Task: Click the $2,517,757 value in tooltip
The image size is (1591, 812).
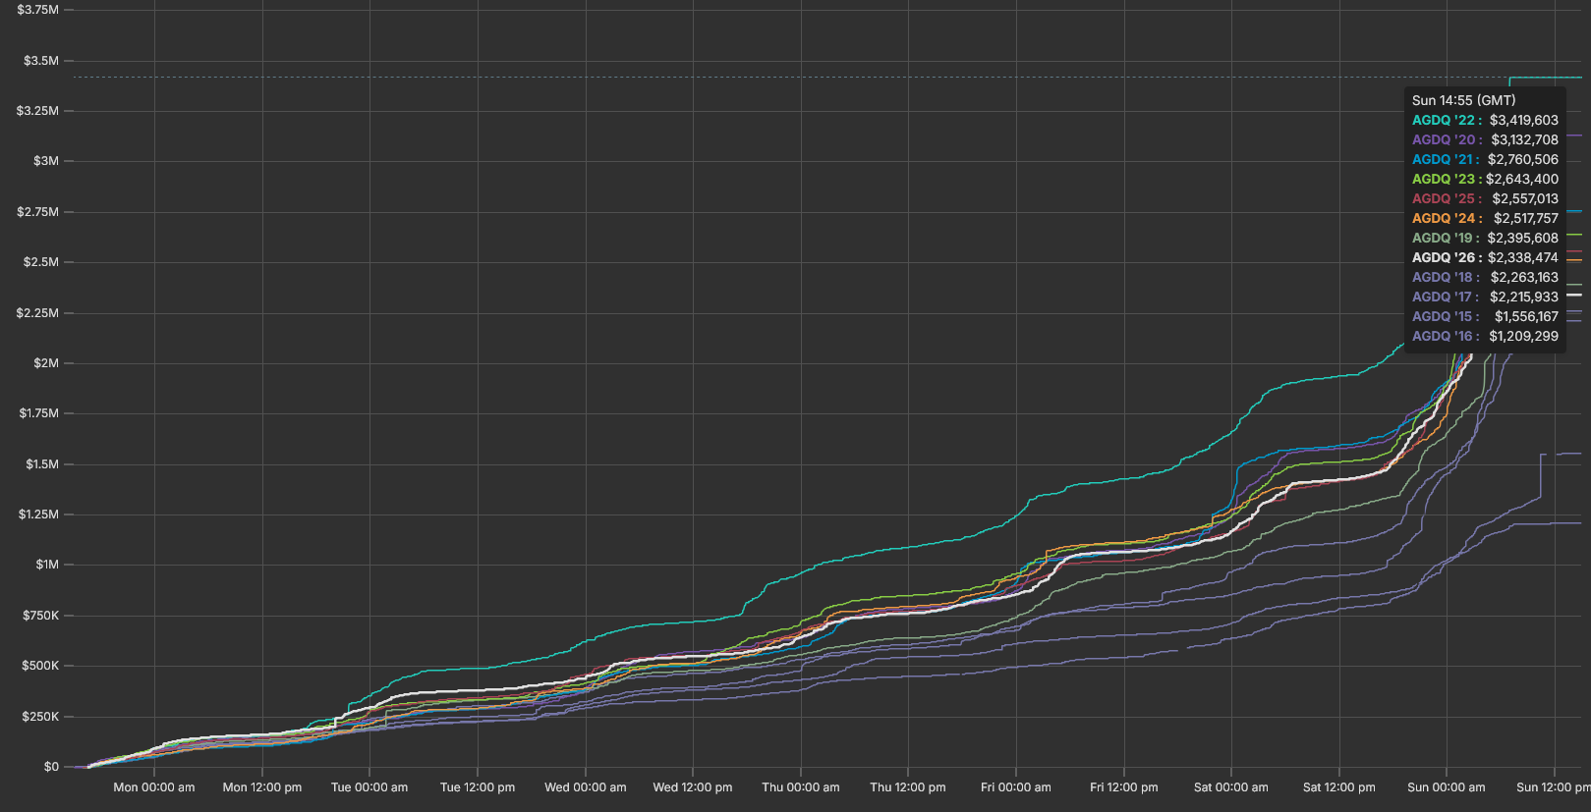Action: pos(1526,218)
